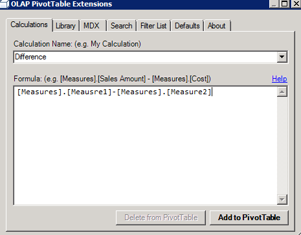
Task: Open the Filter List tab
Action: point(153,26)
